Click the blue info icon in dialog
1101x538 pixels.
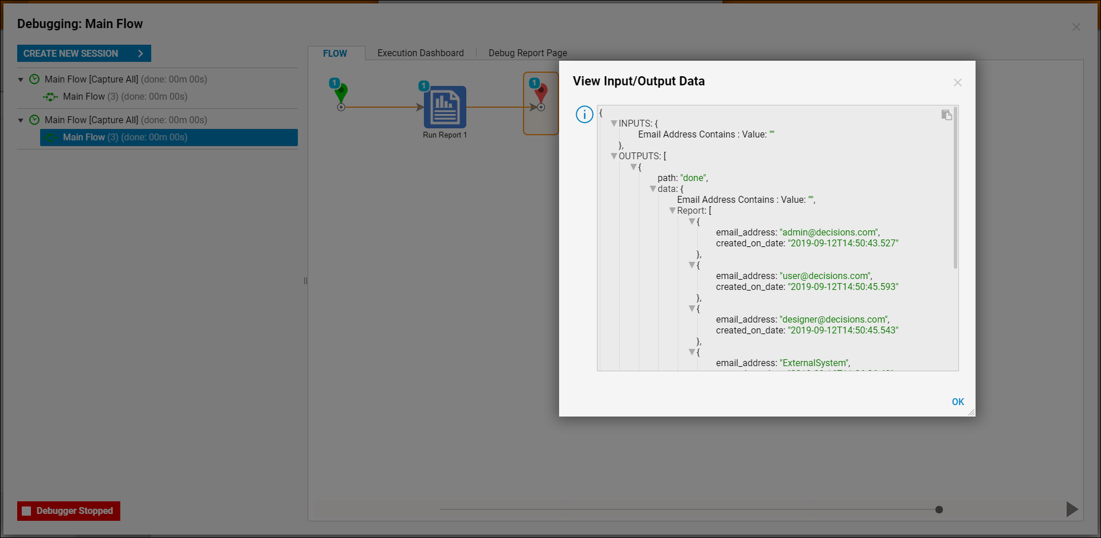point(584,115)
